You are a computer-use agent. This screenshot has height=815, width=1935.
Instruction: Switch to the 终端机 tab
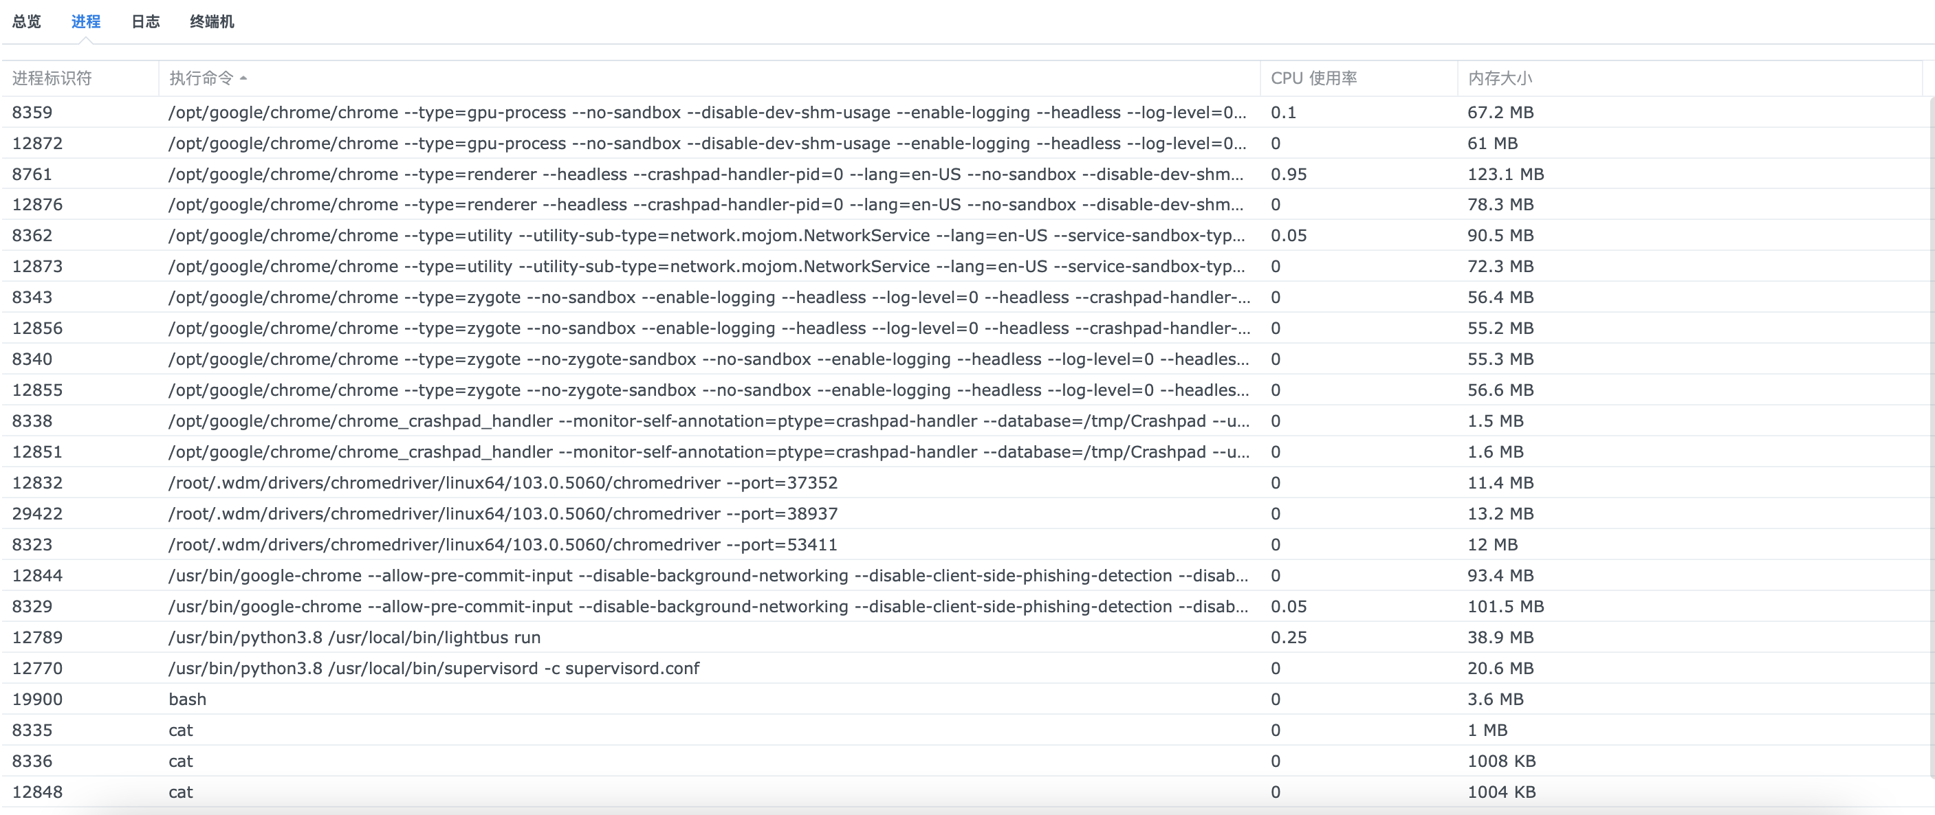tap(212, 22)
